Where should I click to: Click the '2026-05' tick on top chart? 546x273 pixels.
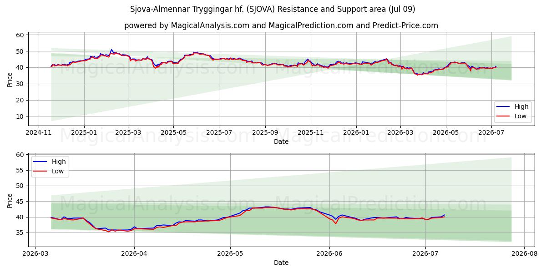445,132
